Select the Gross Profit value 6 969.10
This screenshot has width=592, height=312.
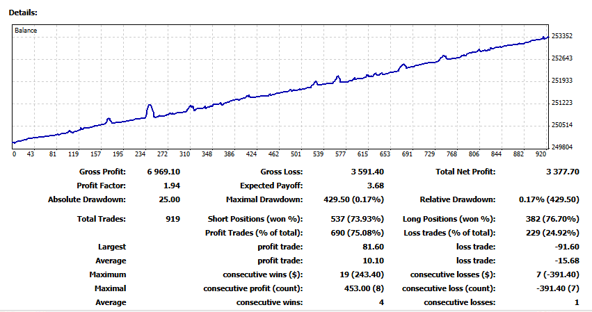[x=165, y=172]
